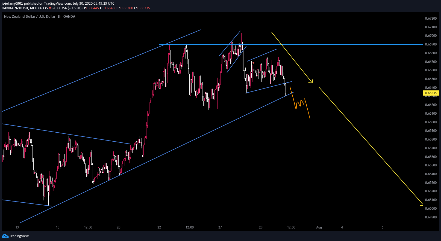Click the date label 27 on time axis
This screenshot has height=241, width=441.
[x=220, y=227]
